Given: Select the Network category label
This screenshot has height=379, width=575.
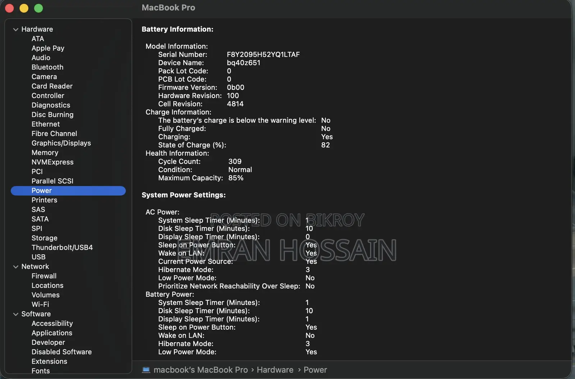Looking at the screenshot, I should [35, 266].
